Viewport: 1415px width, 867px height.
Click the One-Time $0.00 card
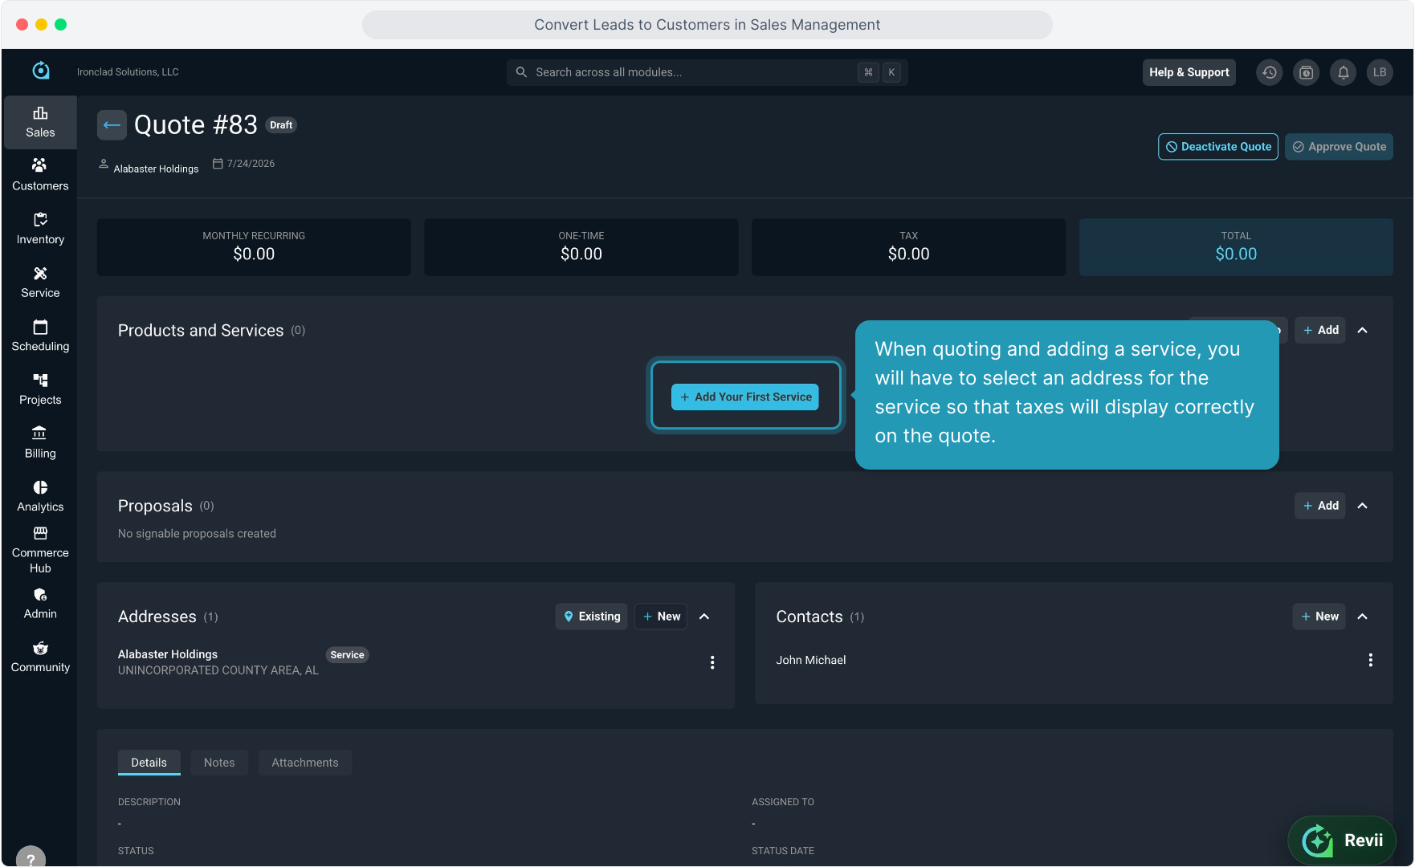tap(581, 247)
